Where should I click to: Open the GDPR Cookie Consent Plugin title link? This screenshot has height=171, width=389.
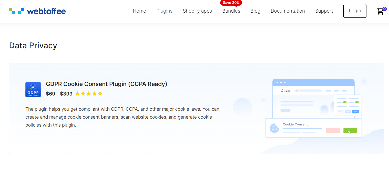click(106, 84)
